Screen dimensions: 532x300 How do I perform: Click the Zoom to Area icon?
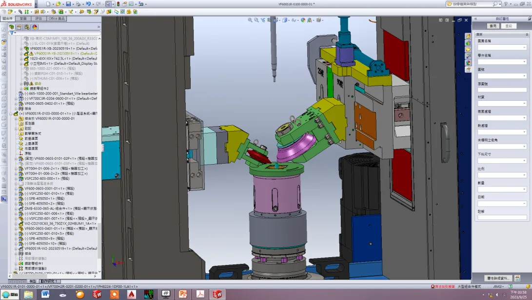(x=256, y=20)
